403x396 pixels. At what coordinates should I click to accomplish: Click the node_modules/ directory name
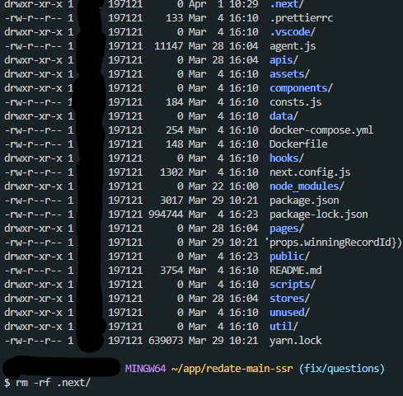tap(307, 186)
